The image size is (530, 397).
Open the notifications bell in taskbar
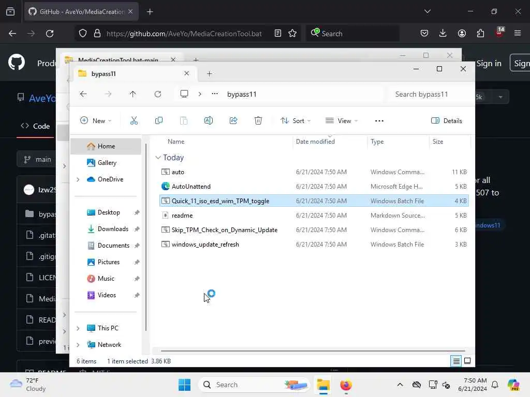point(495,385)
